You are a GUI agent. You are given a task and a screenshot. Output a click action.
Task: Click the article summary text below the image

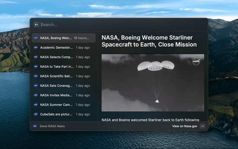[x=150, y=120]
